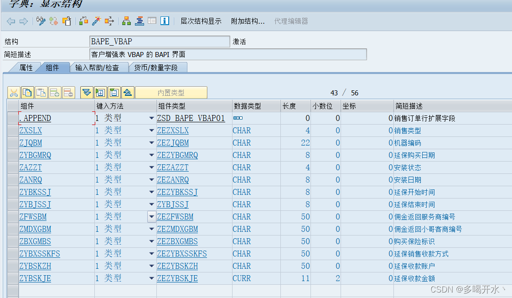Open the ZSD_BAPE_VBAP01 component type link
512x298 pixels.
(191, 118)
